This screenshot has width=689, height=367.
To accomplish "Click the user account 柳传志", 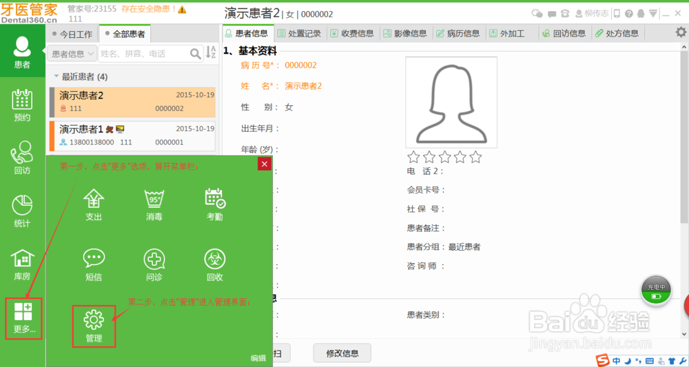I will coord(592,14).
